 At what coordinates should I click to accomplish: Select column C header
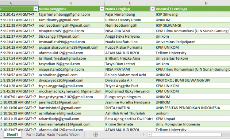[x=130, y=3]
